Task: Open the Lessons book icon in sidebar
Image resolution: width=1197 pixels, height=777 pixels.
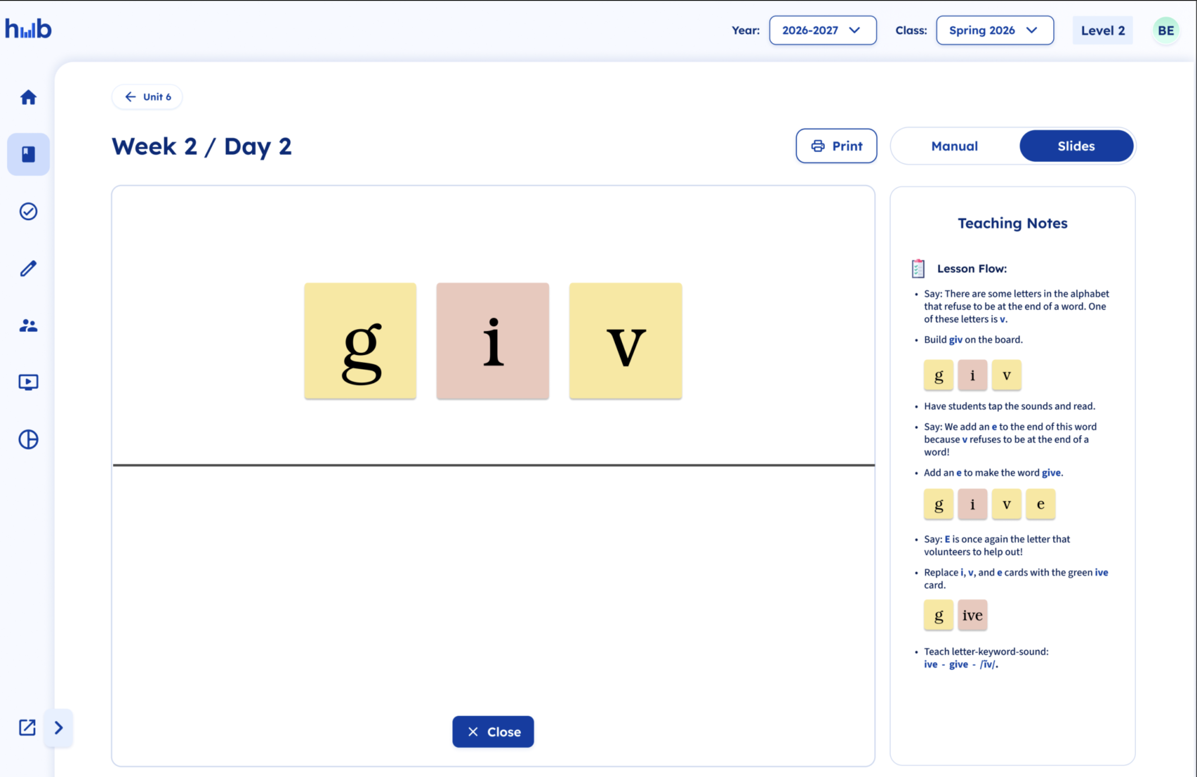Action: coord(28,154)
